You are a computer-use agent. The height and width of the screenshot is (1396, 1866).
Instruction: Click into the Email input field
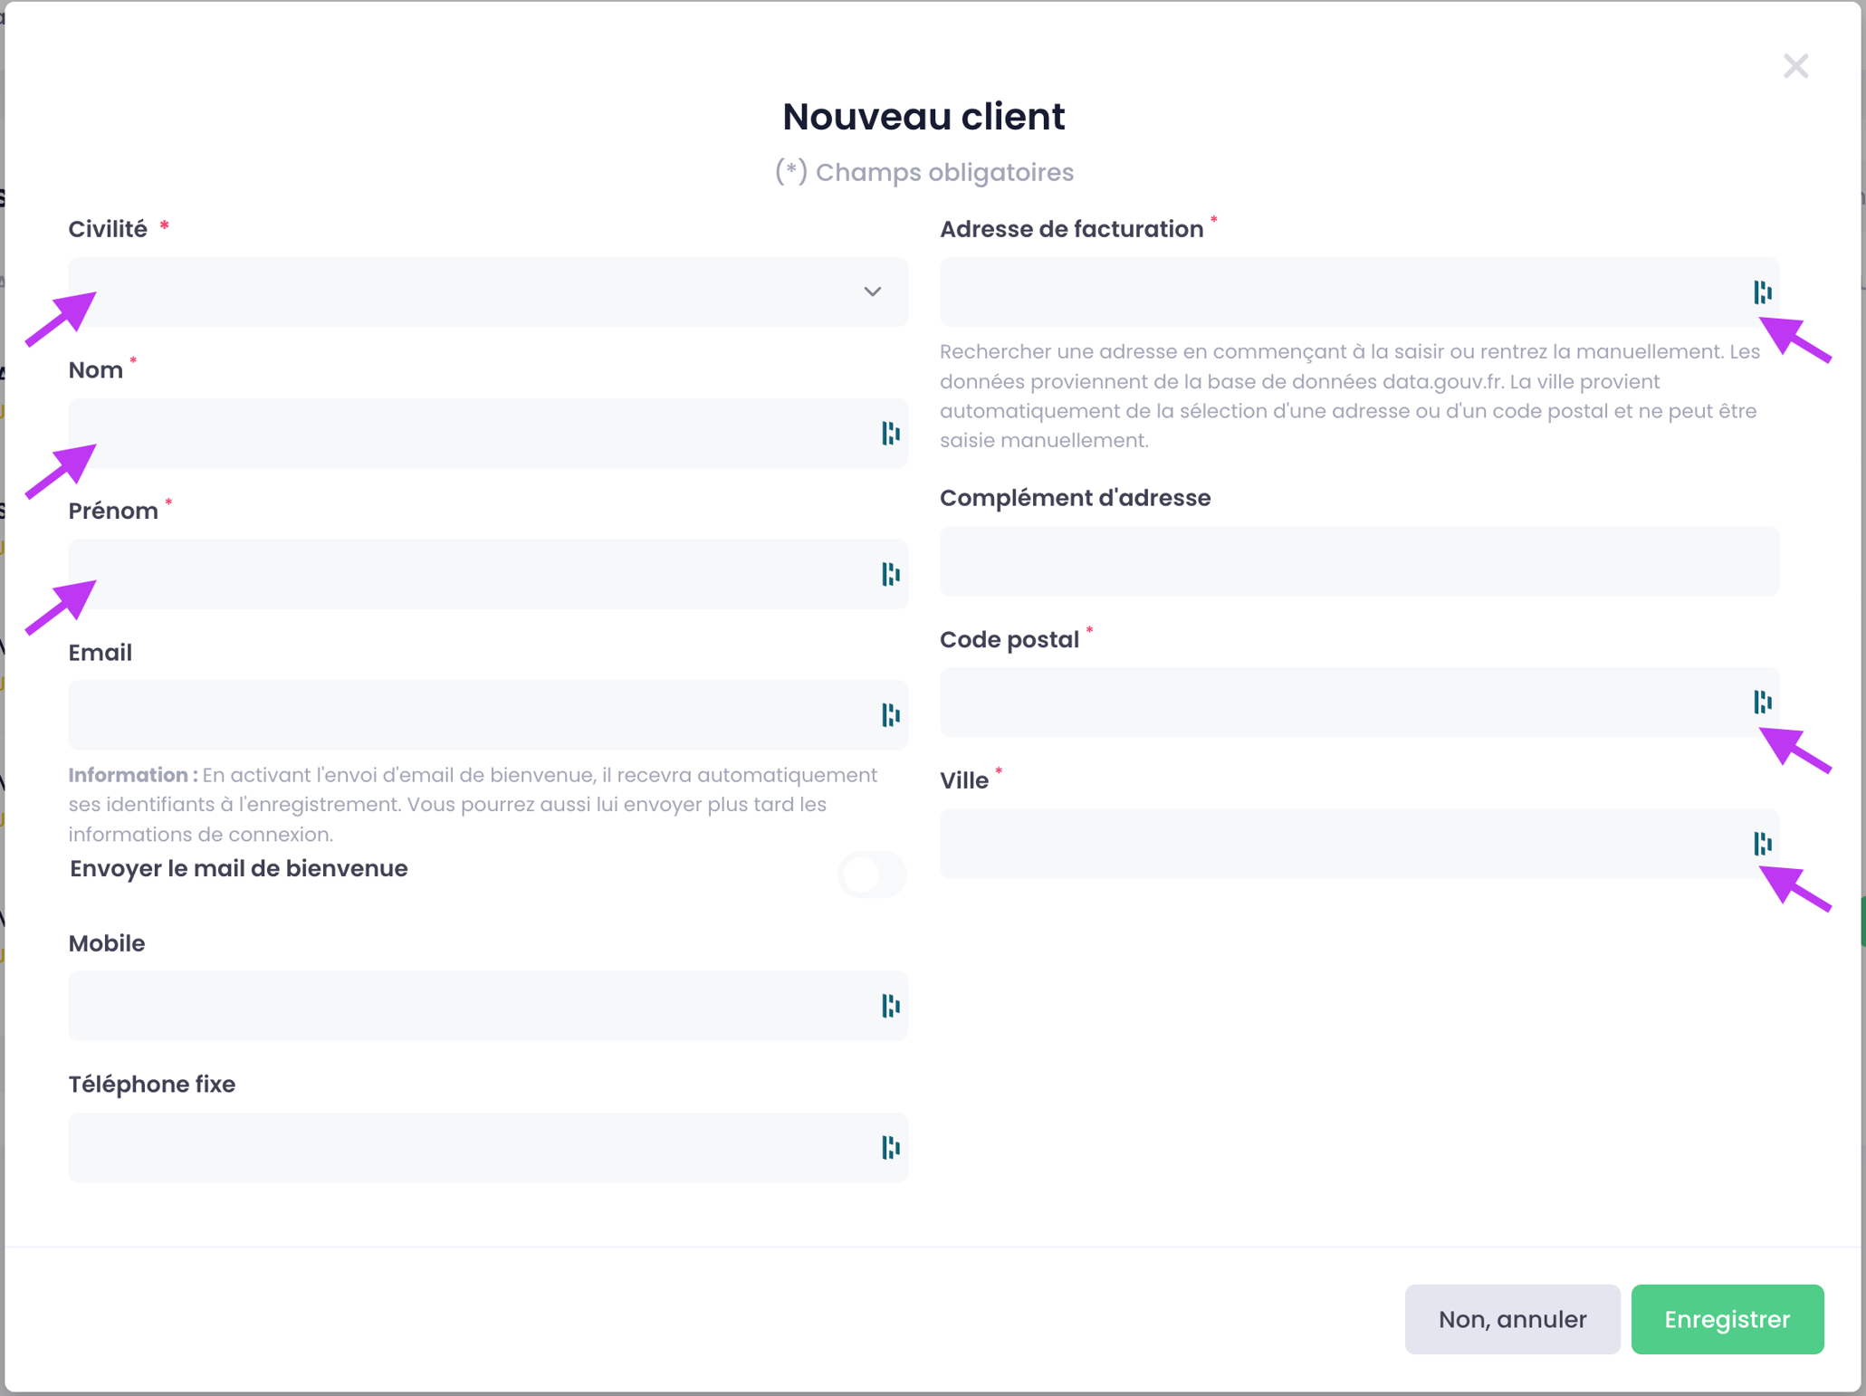click(453, 715)
